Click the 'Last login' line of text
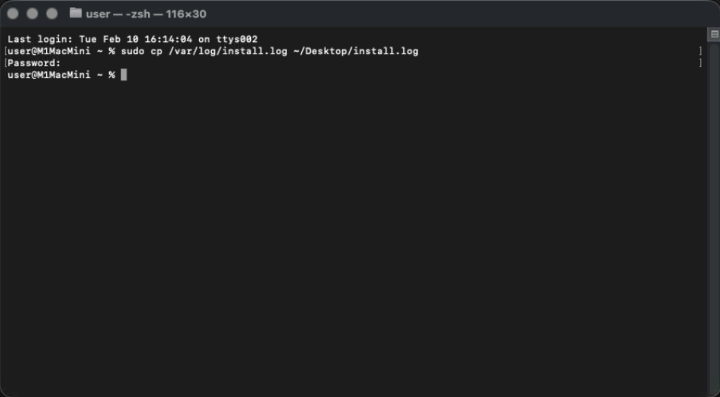Screen dimensions: 720x397 pyautogui.click(x=133, y=40)
